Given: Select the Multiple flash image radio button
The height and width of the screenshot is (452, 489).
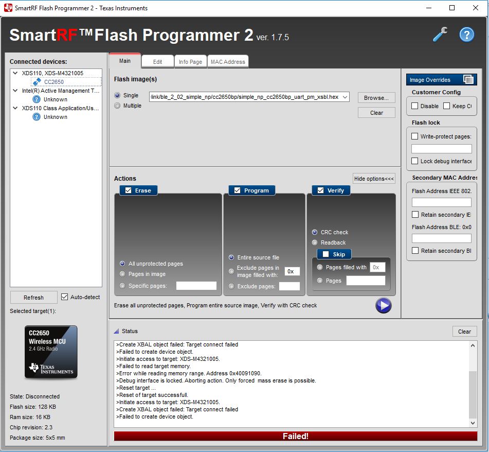Looking at the screenshot, I should (117, 106).
